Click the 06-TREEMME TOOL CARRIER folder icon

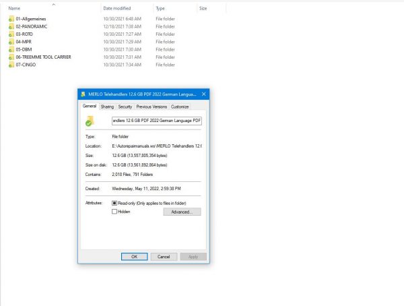tap(11, 57)
